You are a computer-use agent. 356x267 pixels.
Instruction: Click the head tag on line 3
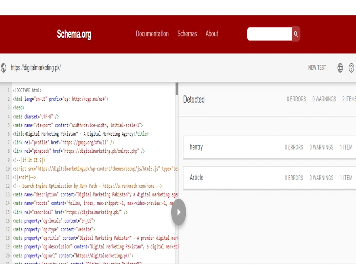(x=19, y=108)
